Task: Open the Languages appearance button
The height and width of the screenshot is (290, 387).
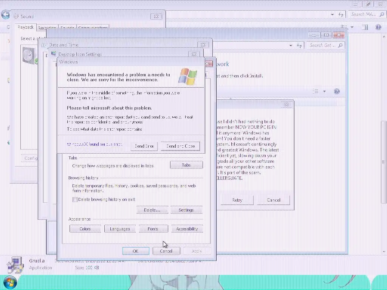Action: click(x=120, y=229)
